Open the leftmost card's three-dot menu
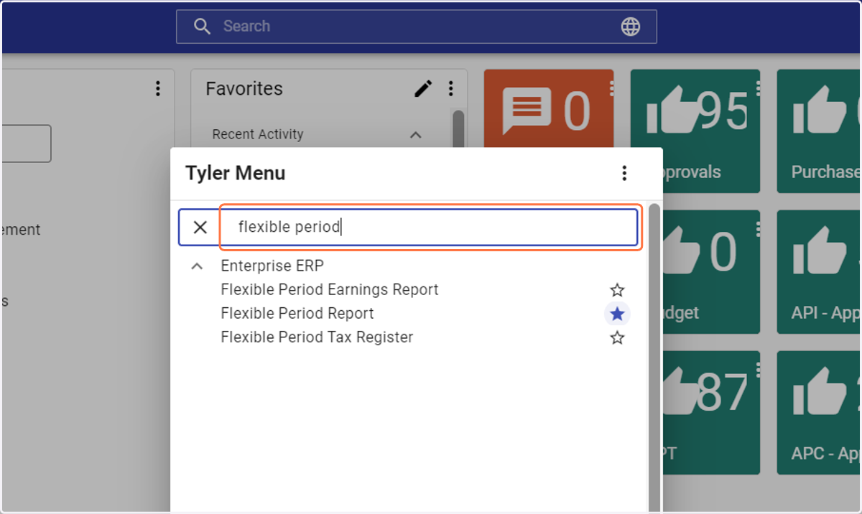The width and height of the screenshot is (862, 514). [x=157, y=88]
